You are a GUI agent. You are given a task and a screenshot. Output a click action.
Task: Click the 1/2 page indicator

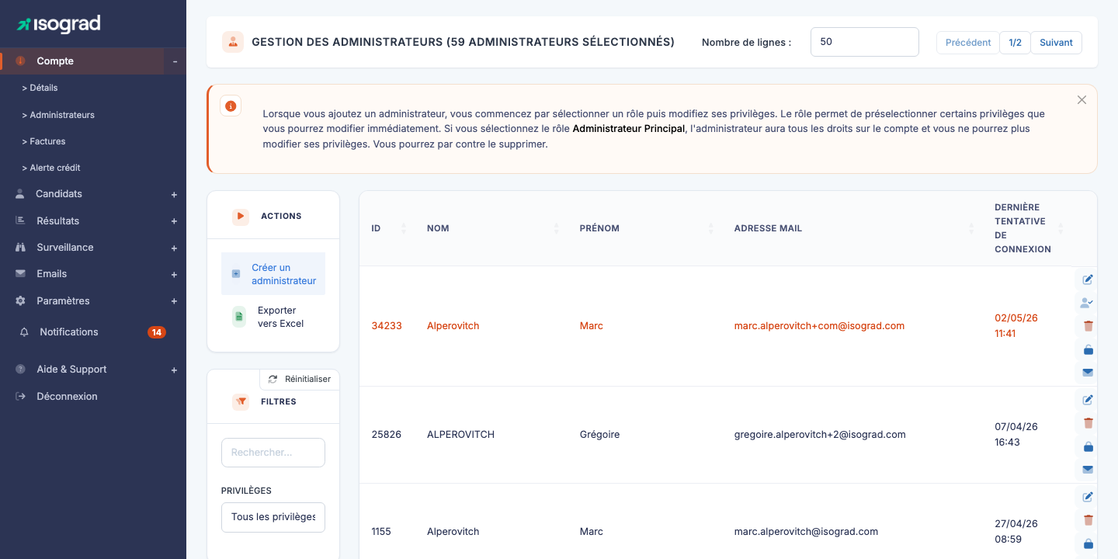[x=1015, y=43]
